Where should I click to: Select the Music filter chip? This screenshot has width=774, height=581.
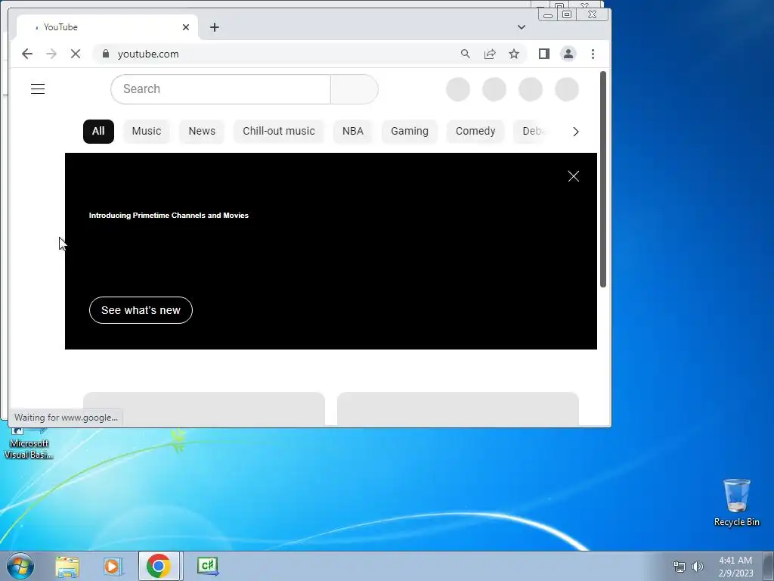[x=147, y=132]
